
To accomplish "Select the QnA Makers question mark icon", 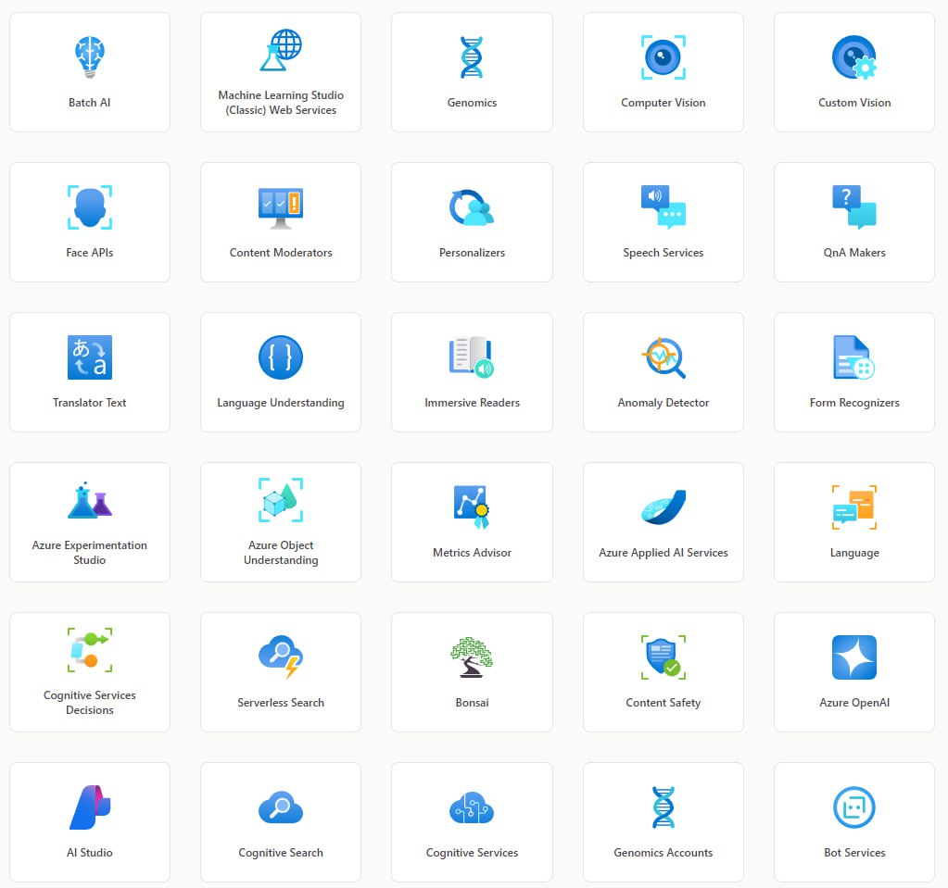I will pyautogui.click(x=854, y=207).
